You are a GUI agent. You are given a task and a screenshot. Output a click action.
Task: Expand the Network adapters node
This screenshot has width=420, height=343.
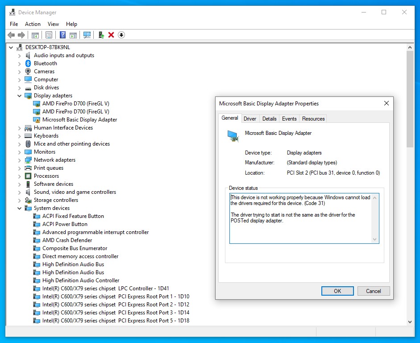coord(19,160)
